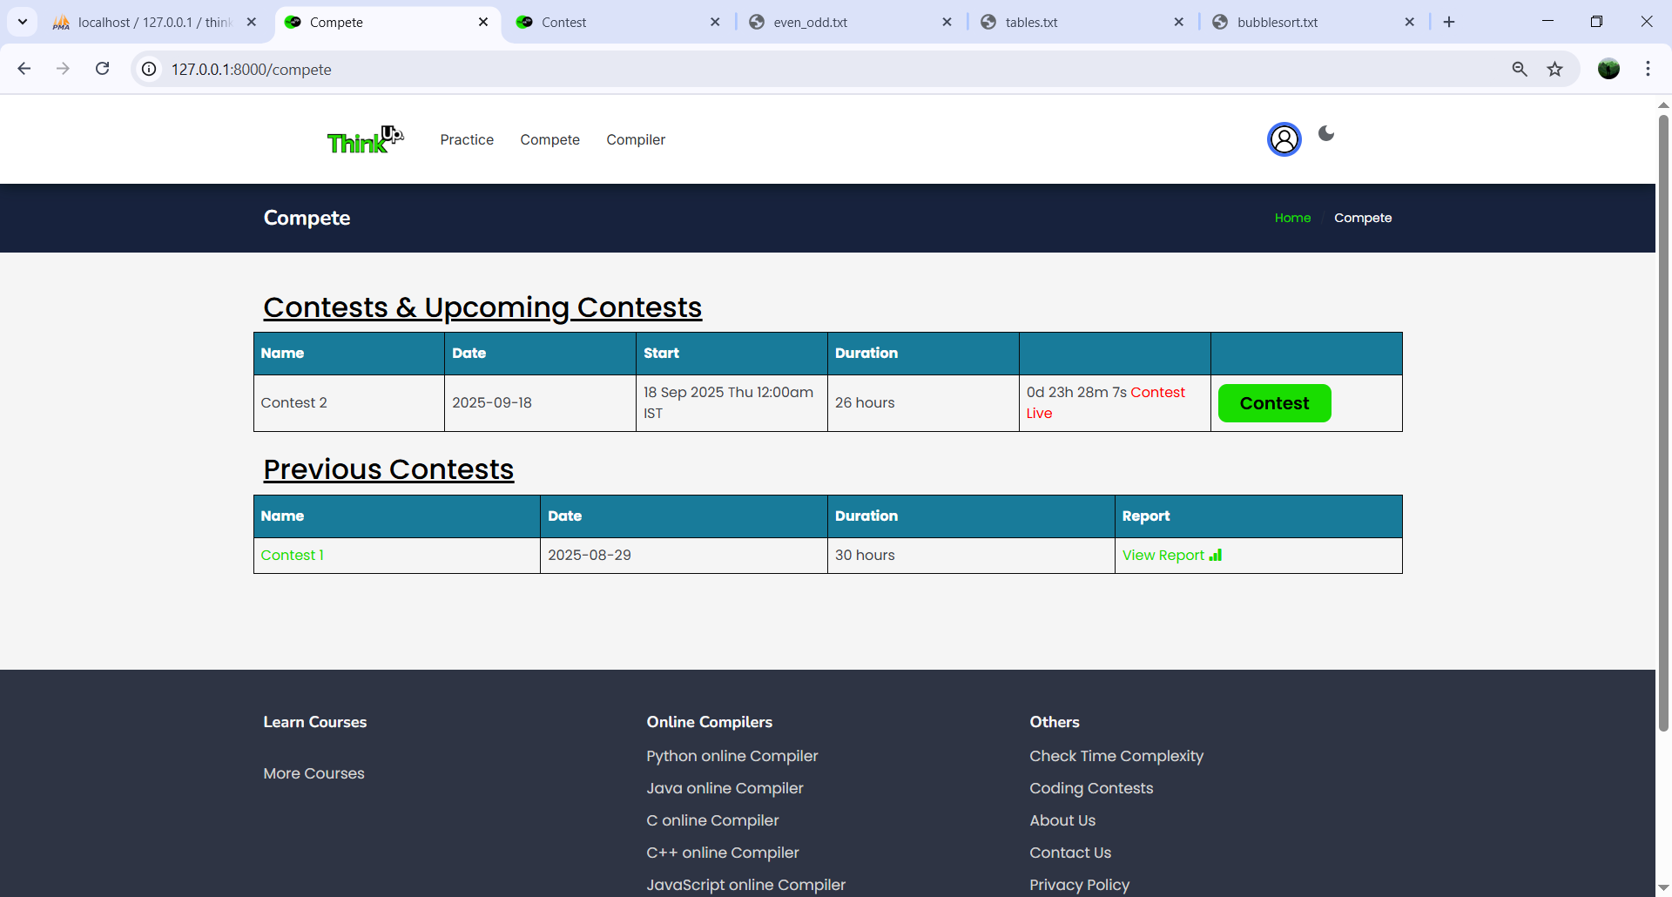The width and height of the screenshot is (1672, 897).
Task: Open the Compiler navigation menu
Action: pos(636,139)
